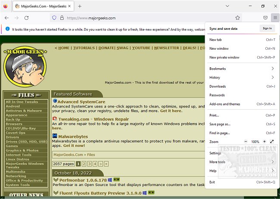The image size is (280, 199).
Task: Open the DONATE link
Action: click(x=106, y=48)
